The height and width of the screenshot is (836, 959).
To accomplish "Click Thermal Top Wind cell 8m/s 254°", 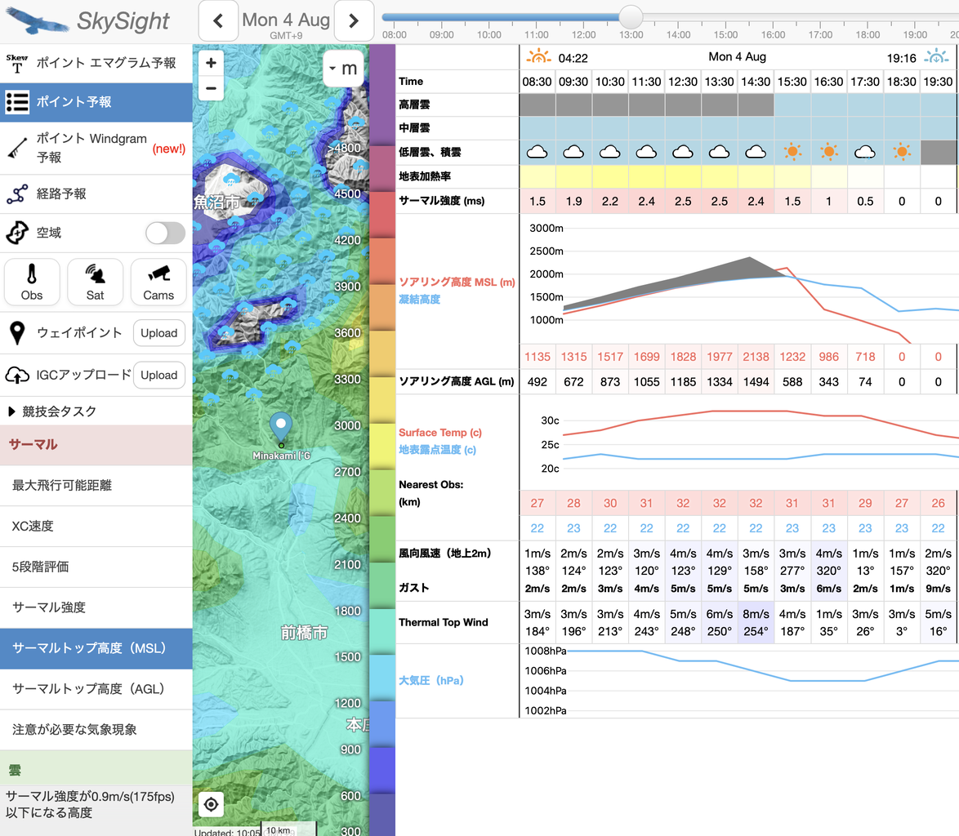I will tap(756, 623).
